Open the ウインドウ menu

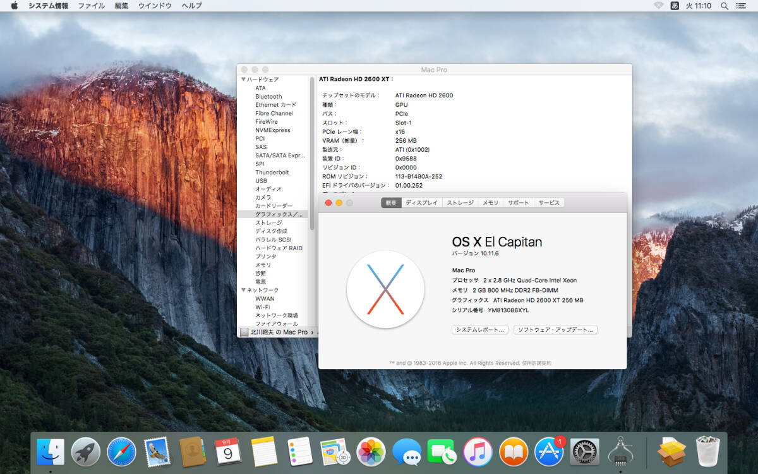point(155,6)
